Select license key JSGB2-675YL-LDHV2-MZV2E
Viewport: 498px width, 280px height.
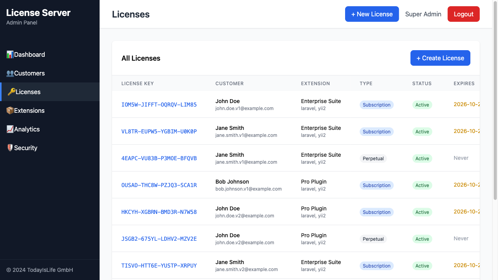tap(159, 239)
